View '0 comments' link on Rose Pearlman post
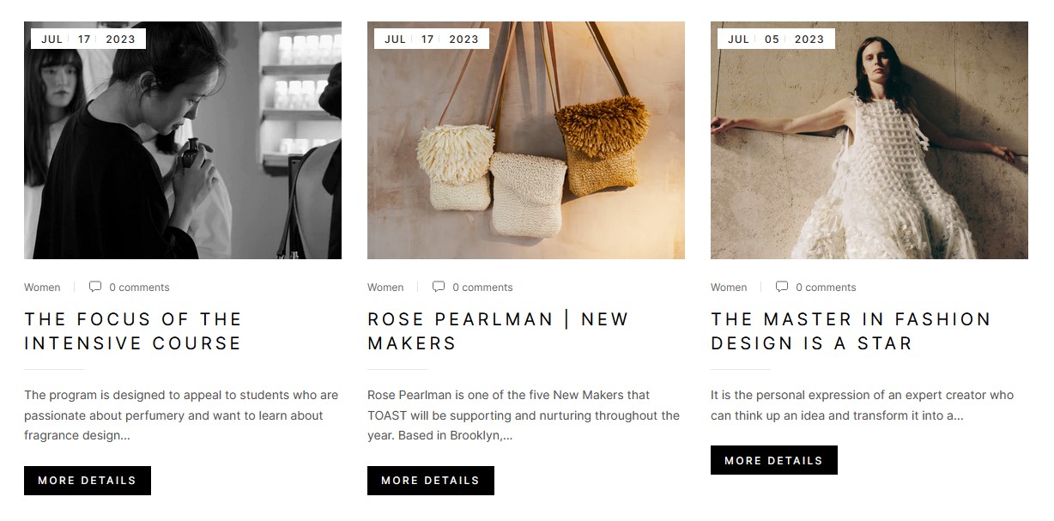This screenshot has width=1054, height=521. coord(482,288)
